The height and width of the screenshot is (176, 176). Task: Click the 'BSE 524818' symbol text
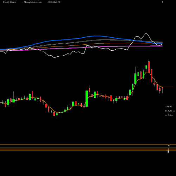[54, 2]
